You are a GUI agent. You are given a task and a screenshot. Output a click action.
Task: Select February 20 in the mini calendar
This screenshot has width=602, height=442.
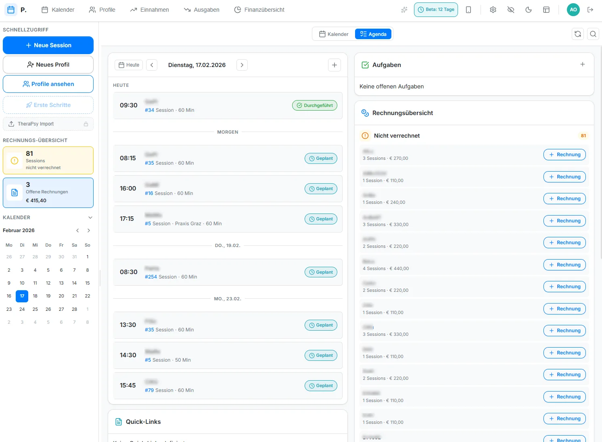point(61,296)
